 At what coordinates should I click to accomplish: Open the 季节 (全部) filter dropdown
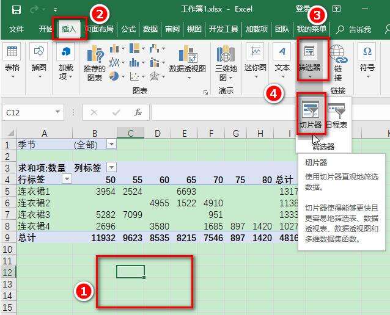(111, 144)
